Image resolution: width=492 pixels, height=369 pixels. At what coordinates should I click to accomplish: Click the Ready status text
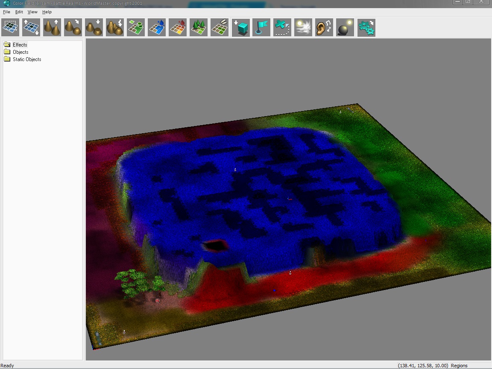coord(7,366)
